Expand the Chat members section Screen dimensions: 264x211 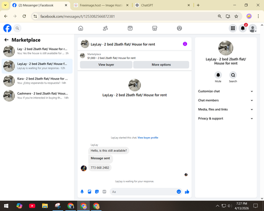225,100
